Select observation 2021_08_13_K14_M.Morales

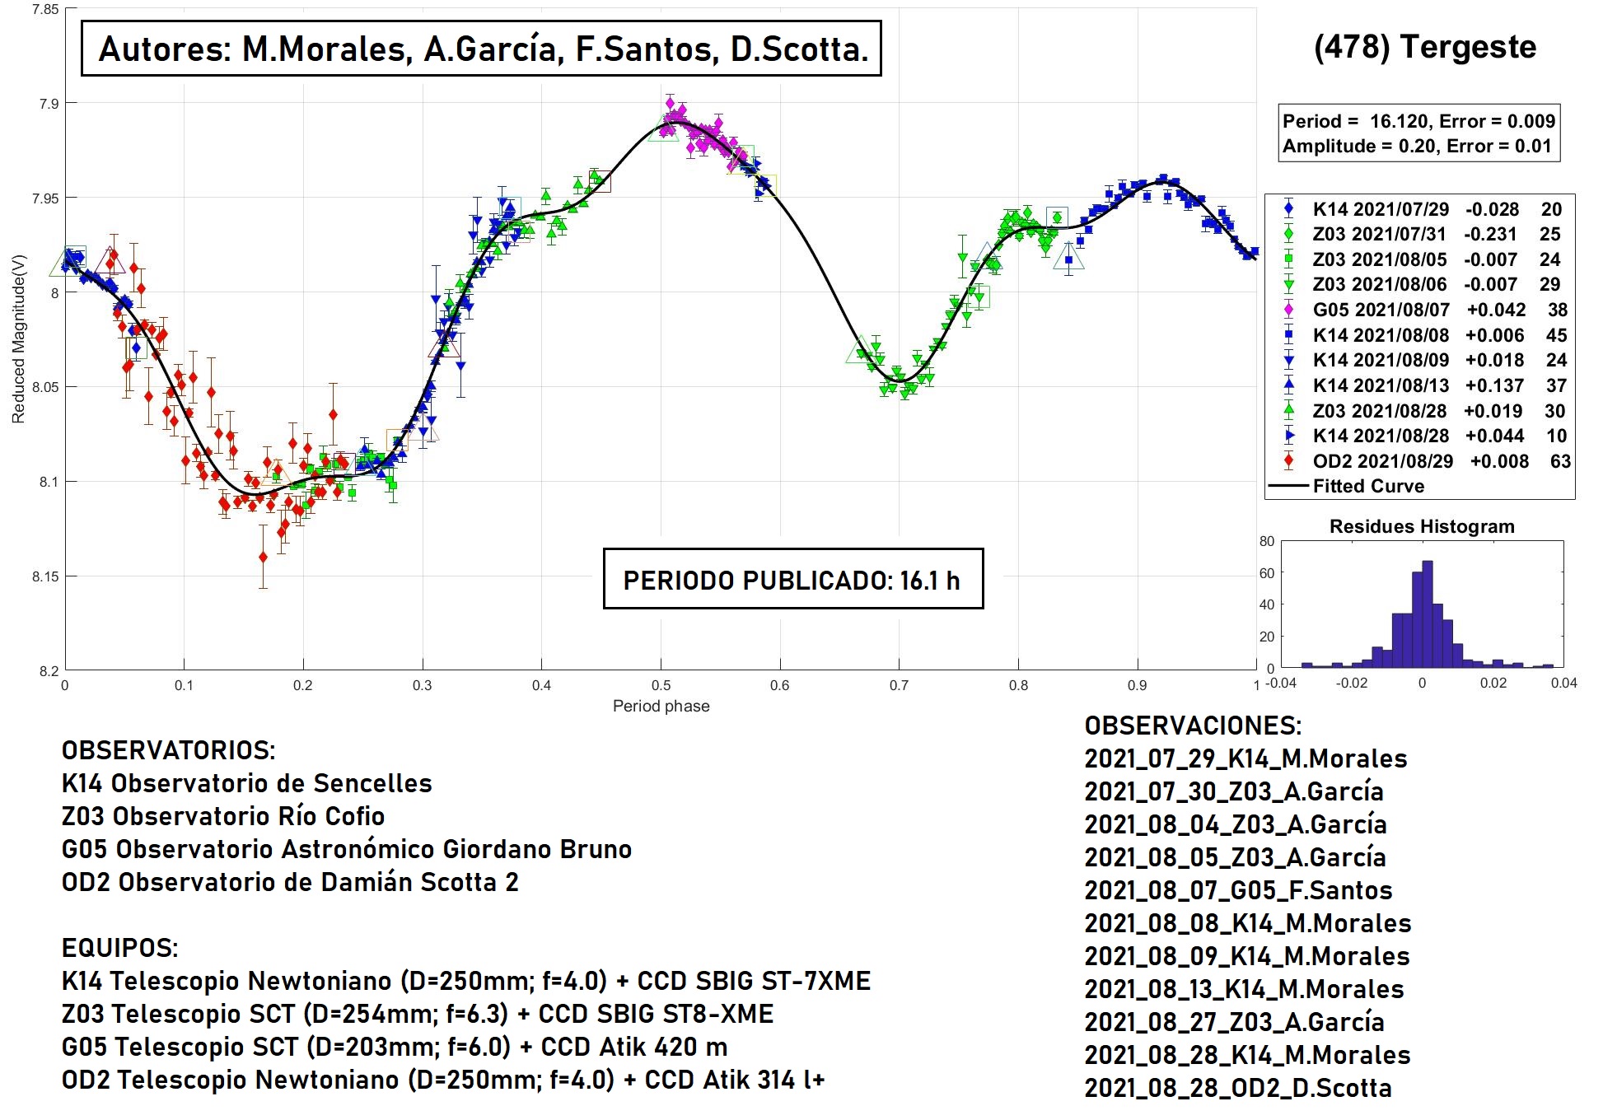1244,989
